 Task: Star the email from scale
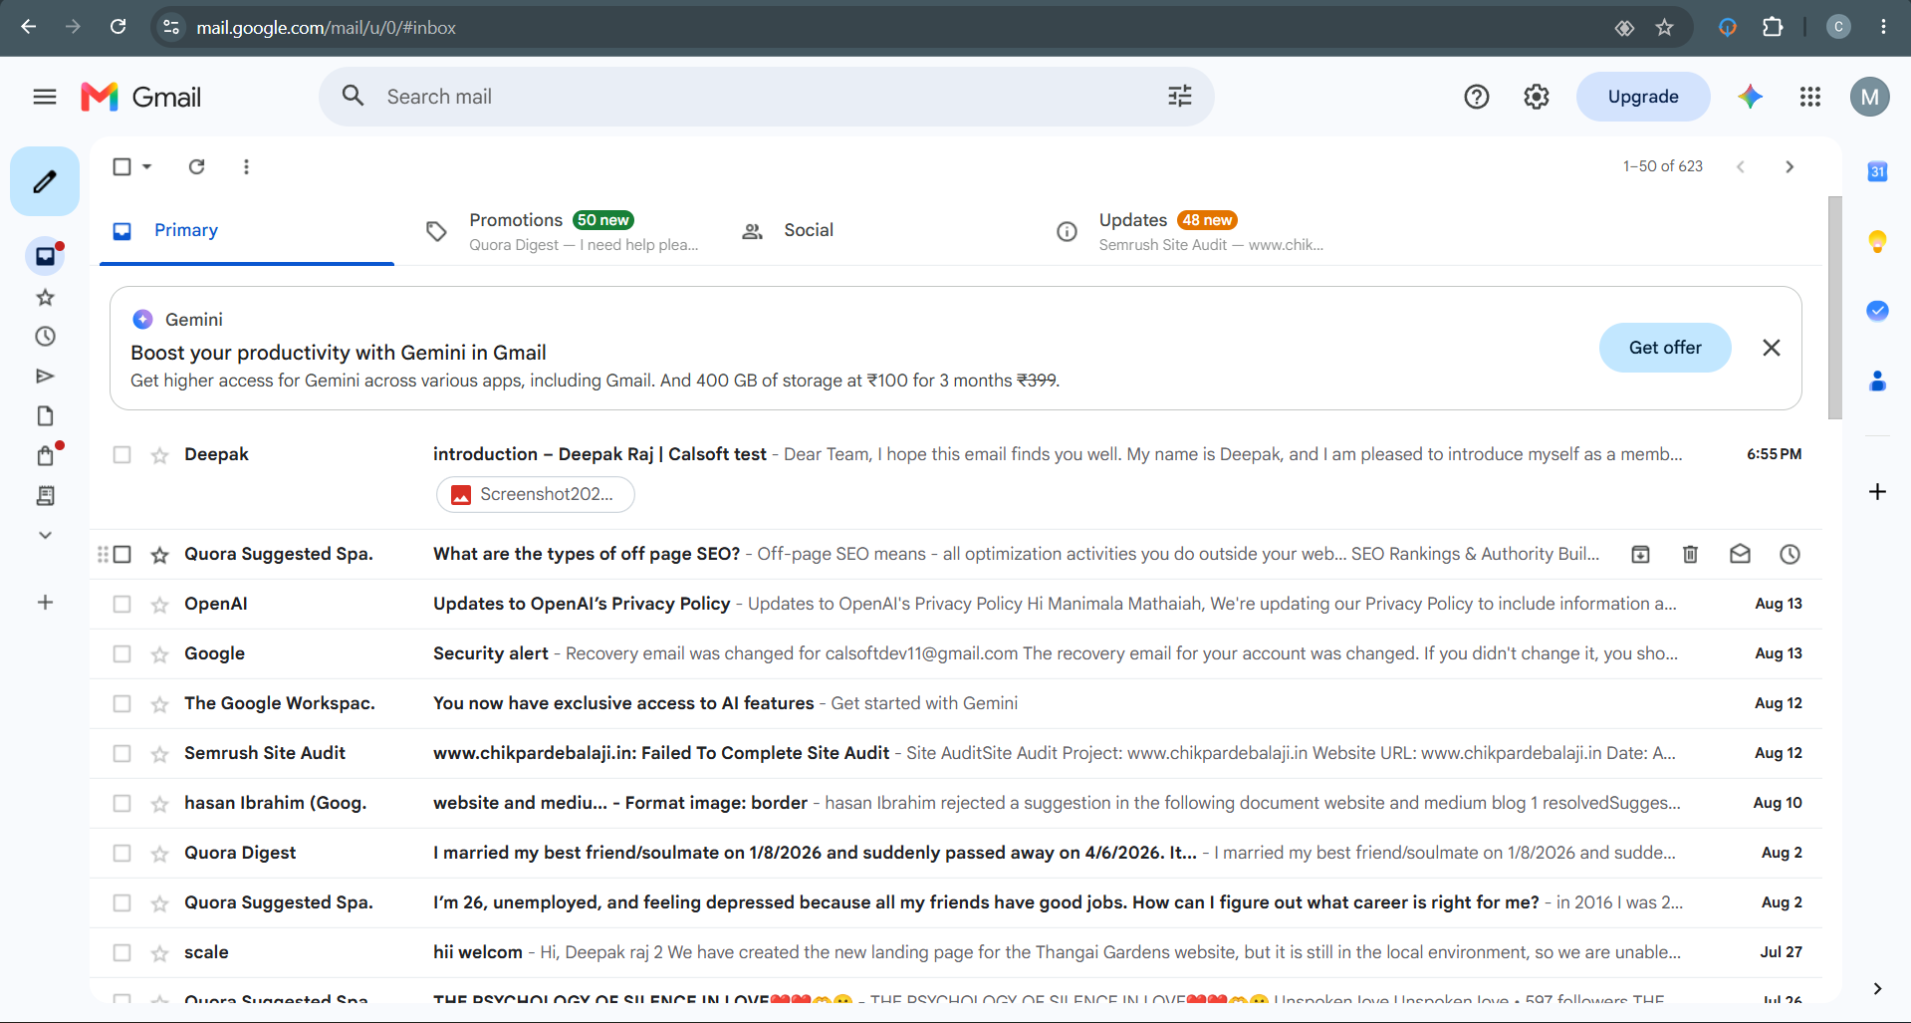[x=159, y=953]
